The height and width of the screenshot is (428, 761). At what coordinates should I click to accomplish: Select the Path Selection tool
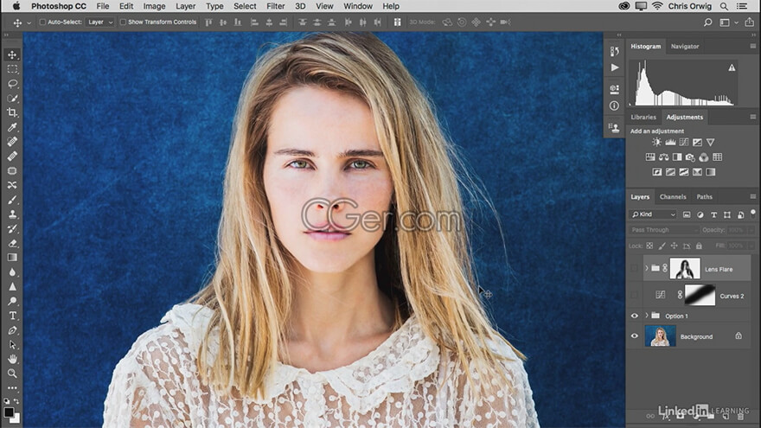point(12,345)
